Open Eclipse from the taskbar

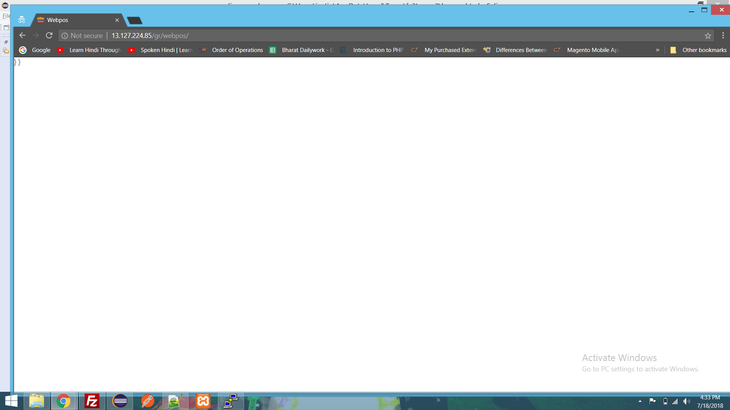click(x=120, y=401)
